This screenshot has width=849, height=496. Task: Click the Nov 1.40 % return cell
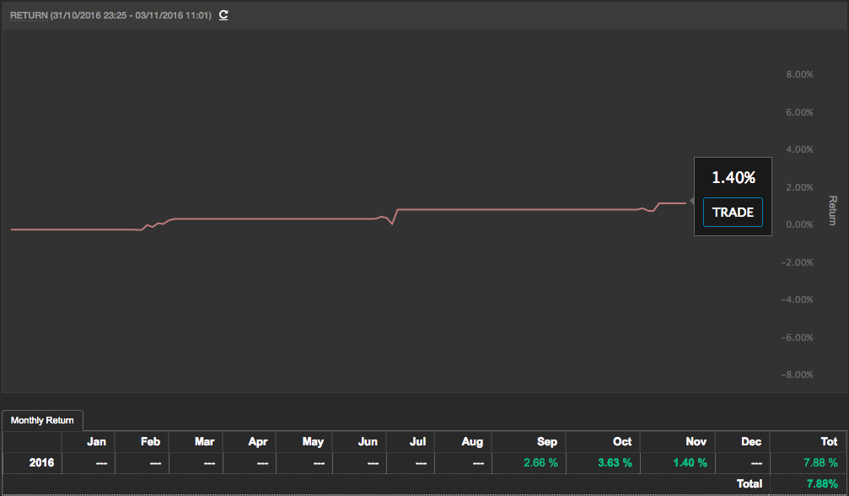pos(677,463)
